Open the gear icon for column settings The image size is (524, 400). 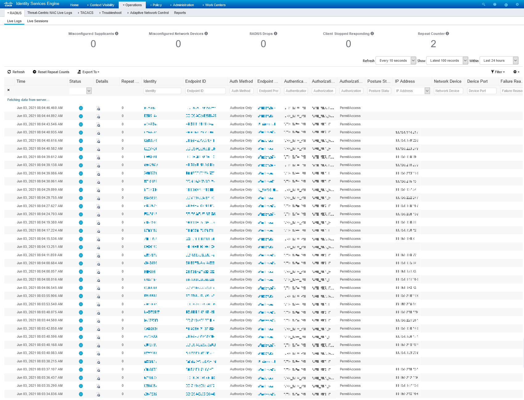pos(516,72)
